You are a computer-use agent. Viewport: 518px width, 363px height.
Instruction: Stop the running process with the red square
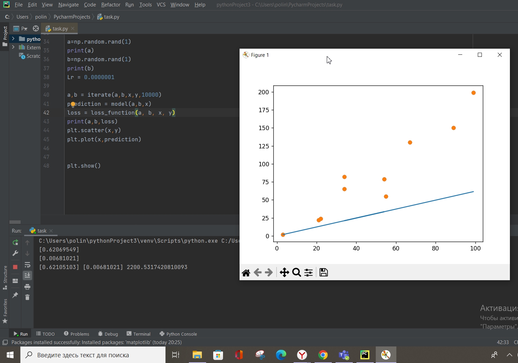tap(15, 267)
